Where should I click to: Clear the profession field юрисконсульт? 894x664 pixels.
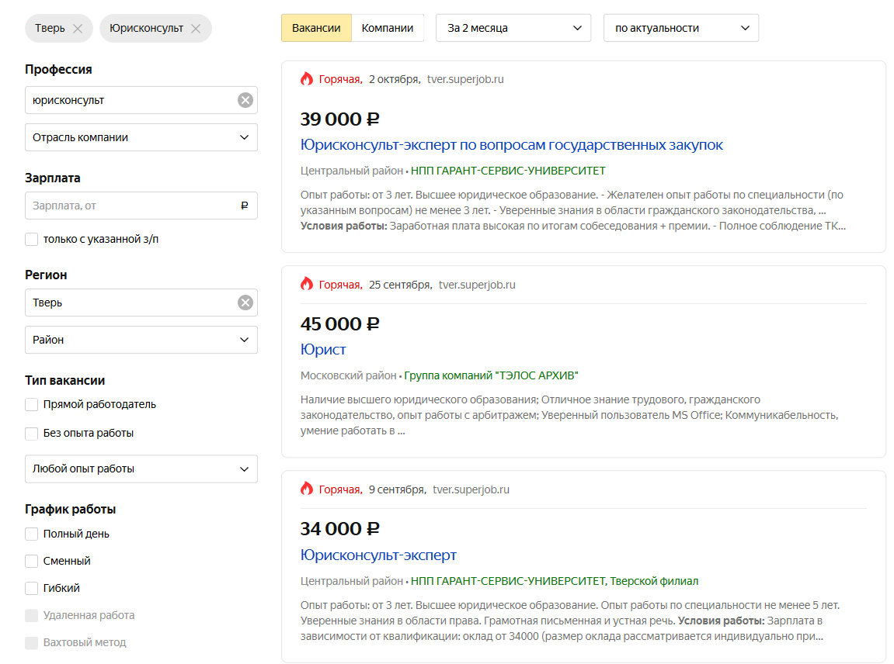pyautogui.click(x=245, y=100)
